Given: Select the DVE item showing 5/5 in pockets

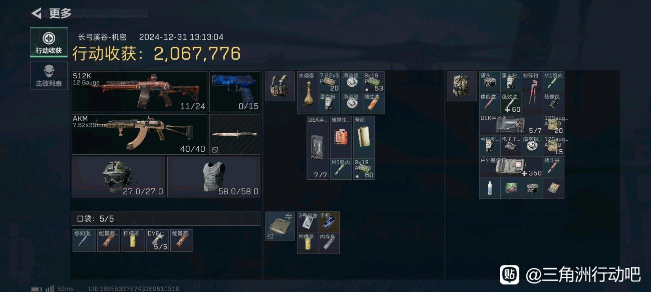Looking at the screenshot, I should [x=157, y=240].
